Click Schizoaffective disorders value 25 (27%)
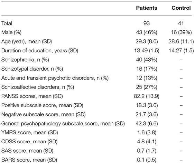Image resolution: width=195 pixels, height=164 pixels. pyautogui.click(x=147, y=87)
